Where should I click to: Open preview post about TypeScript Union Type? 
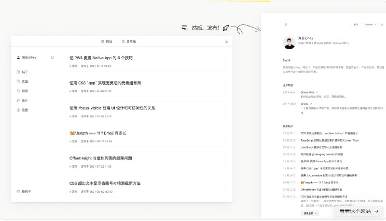click(x=330, y=141)
